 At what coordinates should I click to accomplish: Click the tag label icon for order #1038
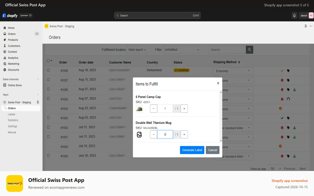click(288, 71)
